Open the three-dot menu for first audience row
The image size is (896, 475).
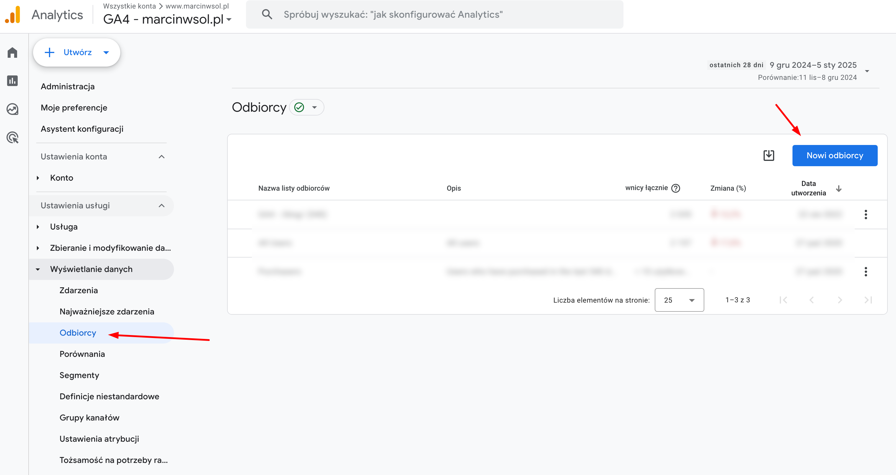click(865, 215)
